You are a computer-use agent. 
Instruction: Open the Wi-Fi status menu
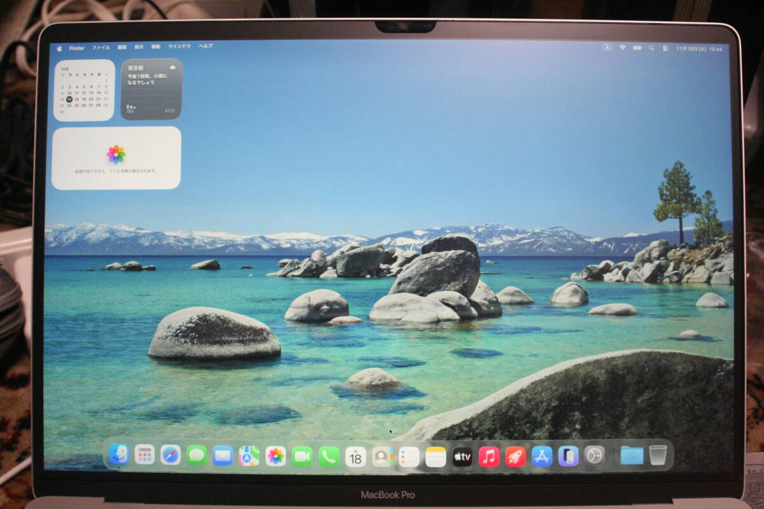(x=623, y=48)
